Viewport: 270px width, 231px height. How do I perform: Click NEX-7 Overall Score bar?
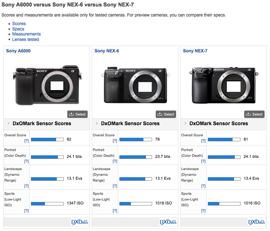(224, 140)
